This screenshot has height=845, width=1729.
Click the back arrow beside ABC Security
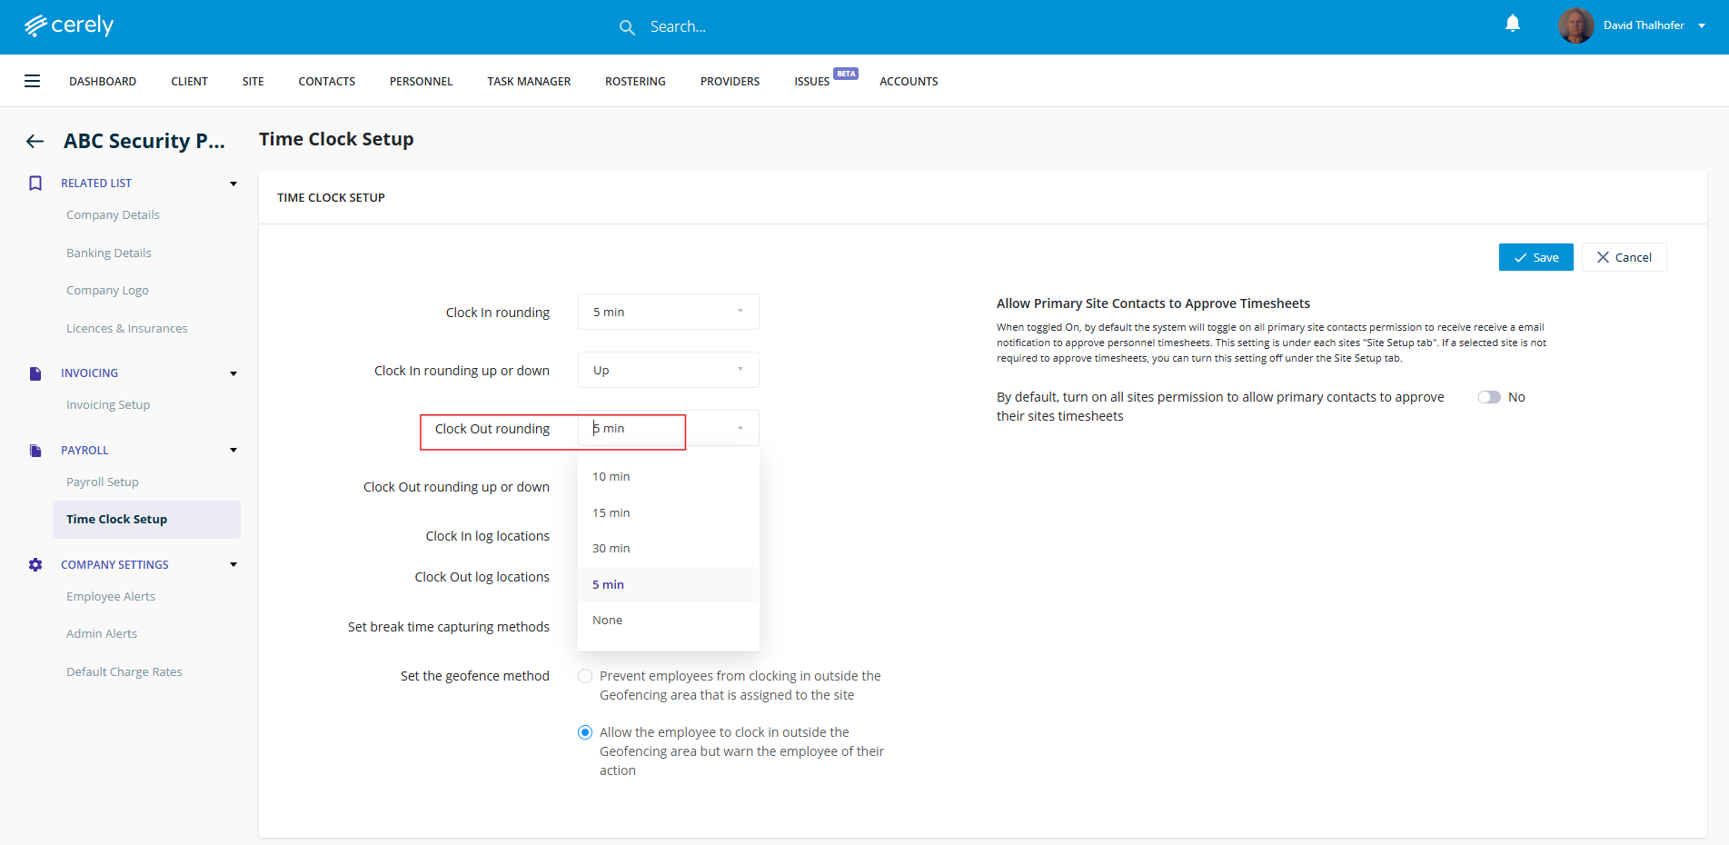pyautogui.click(x=35, y=141)
